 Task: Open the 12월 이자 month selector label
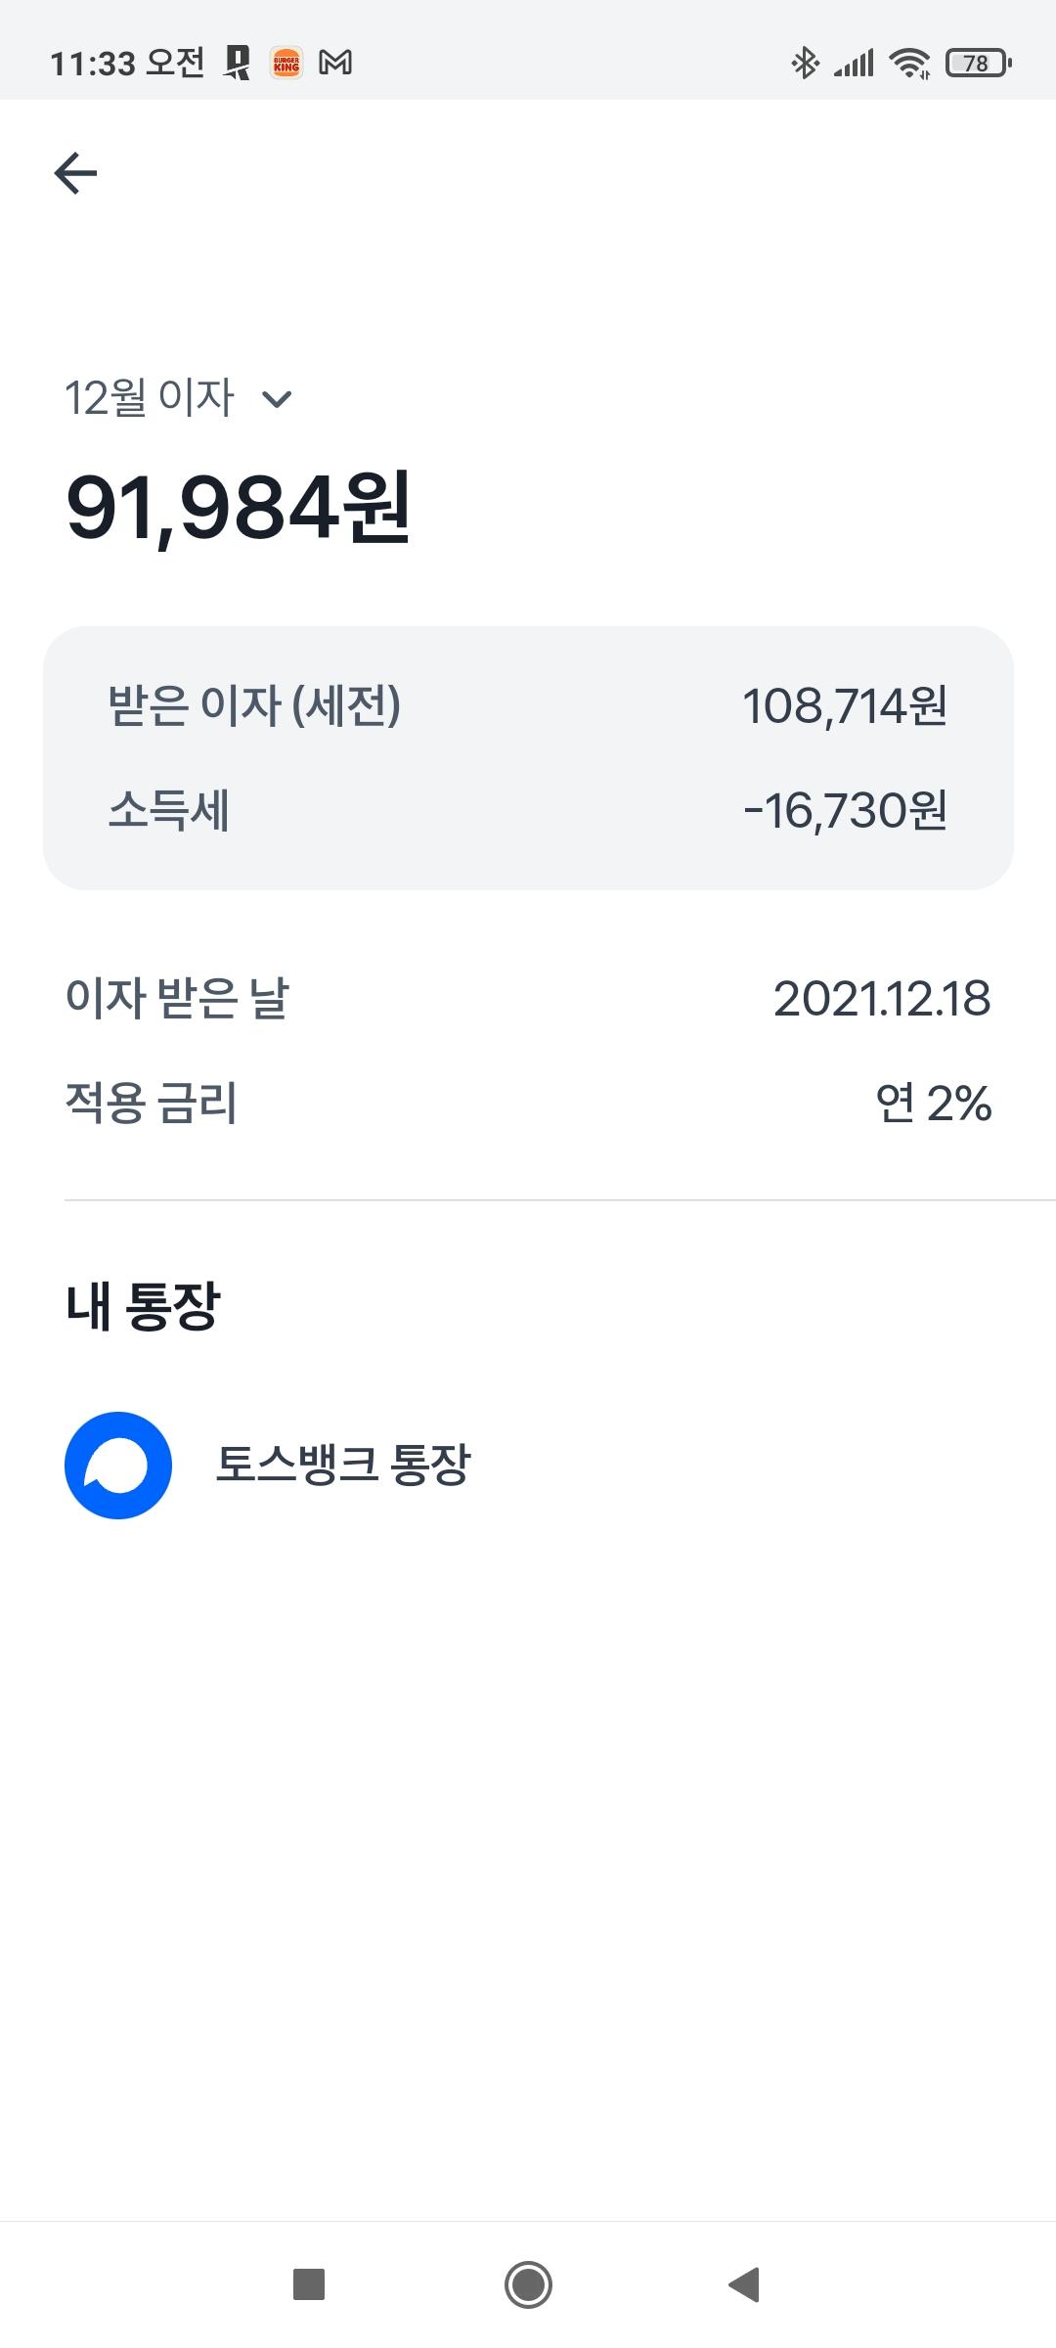click(x=150, y=398)
